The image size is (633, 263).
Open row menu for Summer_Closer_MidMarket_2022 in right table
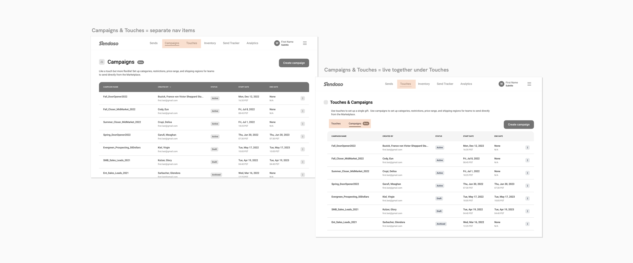pos(527,173)
